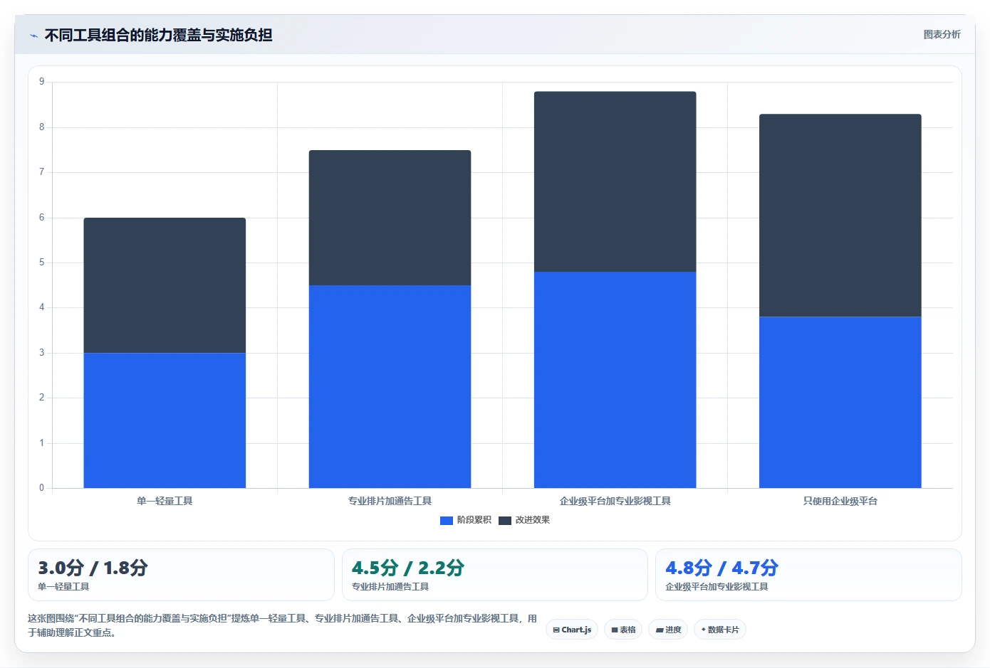Click the y-axis value 5

coord(41,263)
